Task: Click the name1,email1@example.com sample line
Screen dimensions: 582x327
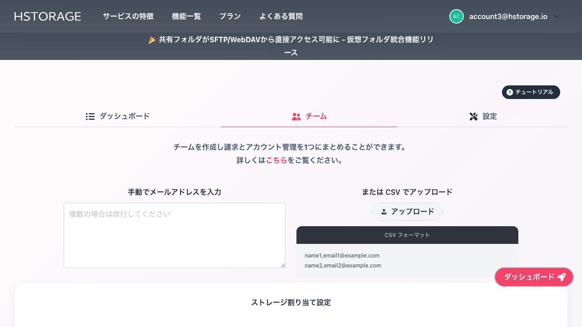Action: (342, 256)
